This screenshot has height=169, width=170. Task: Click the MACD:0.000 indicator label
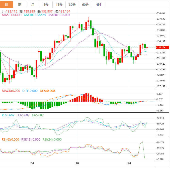(x=11, y=91)
